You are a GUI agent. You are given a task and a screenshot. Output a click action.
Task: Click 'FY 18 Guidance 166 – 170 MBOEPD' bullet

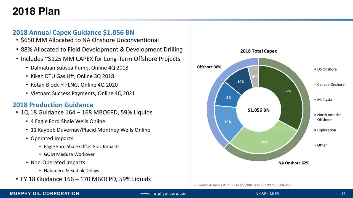86,179
